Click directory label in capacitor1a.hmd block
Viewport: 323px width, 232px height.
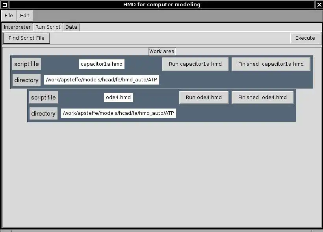click(x=26, y=80)
